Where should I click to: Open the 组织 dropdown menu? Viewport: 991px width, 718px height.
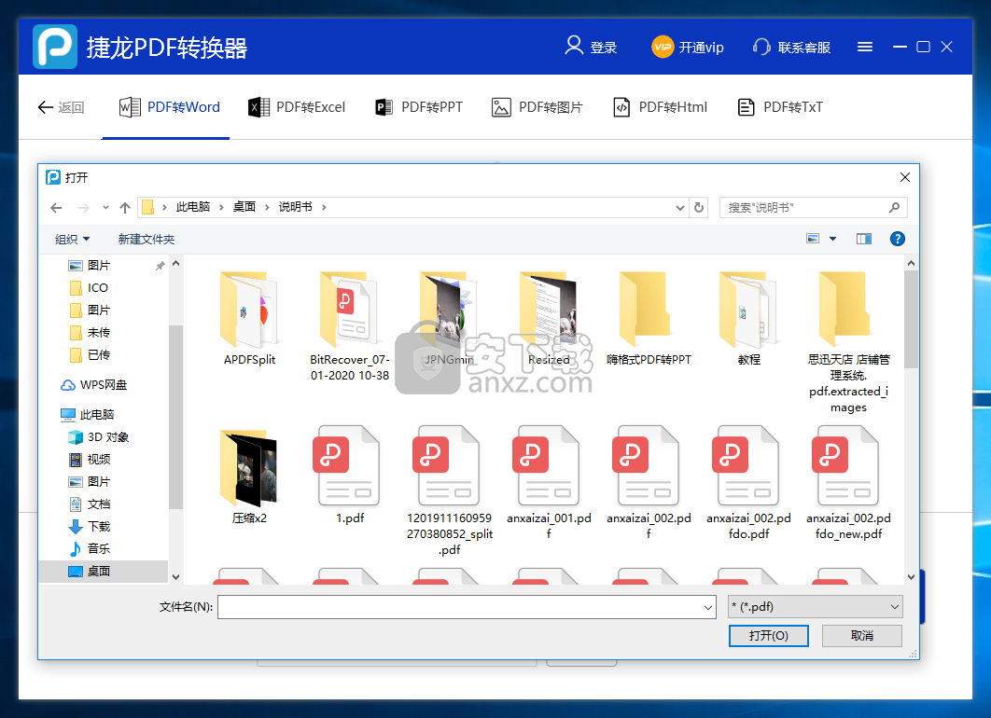[x=72, y=240]
